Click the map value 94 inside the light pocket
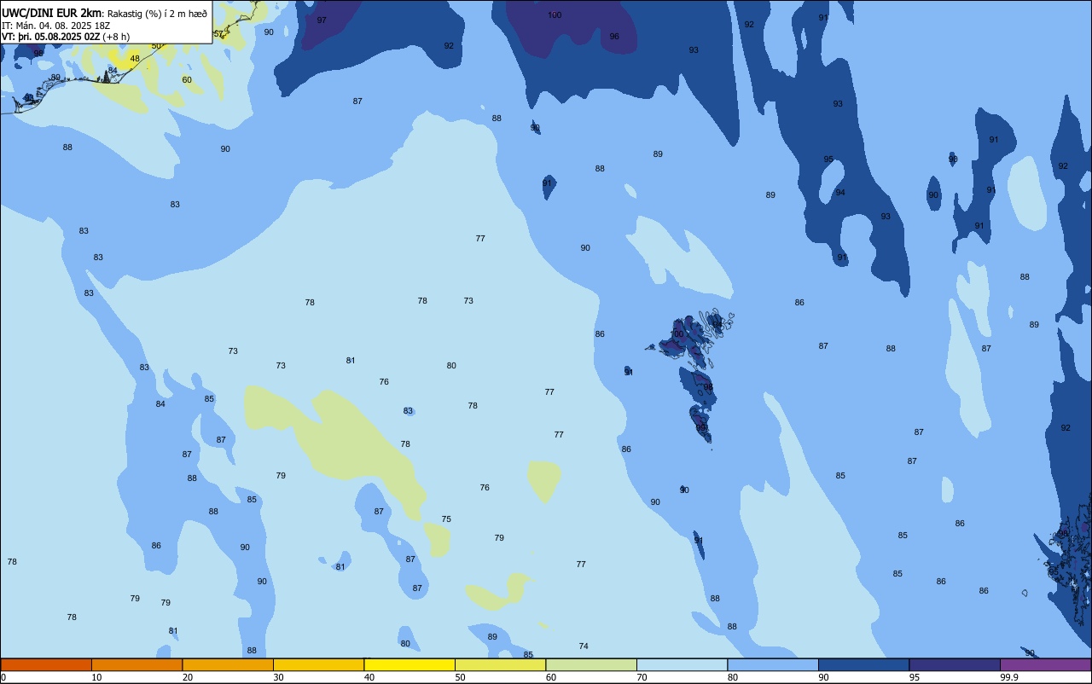This screenshot has height=684, width=1092. tap(840, 193)
